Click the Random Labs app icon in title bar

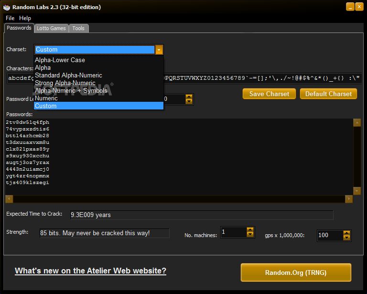point(7,7)
